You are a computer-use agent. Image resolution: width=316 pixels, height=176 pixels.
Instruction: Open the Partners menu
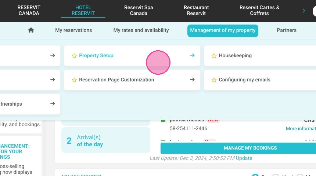[287, 30]
